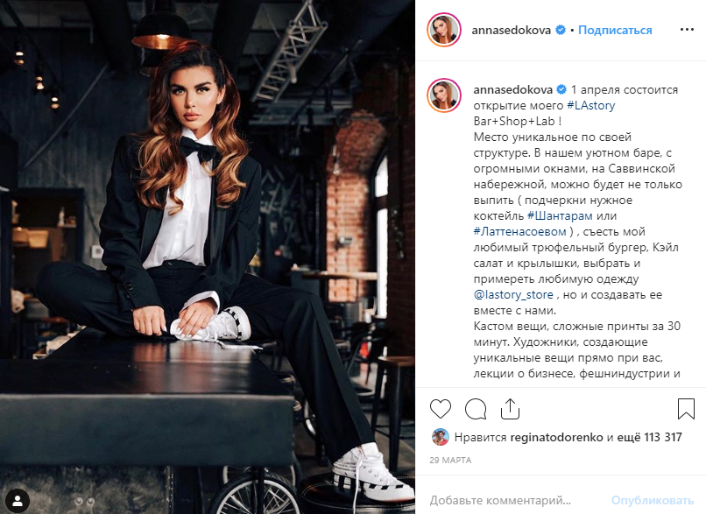Screen dimensions: 706x514
Task: Open annasedokova avatar beside the caption
Action: 444,95
